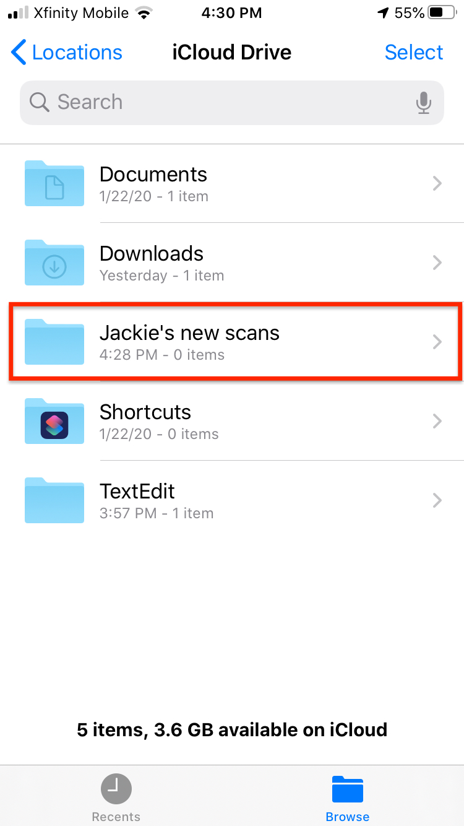464x826 pixels.
Task: Expand Jackie's new scans chevron
Action: 437,342
